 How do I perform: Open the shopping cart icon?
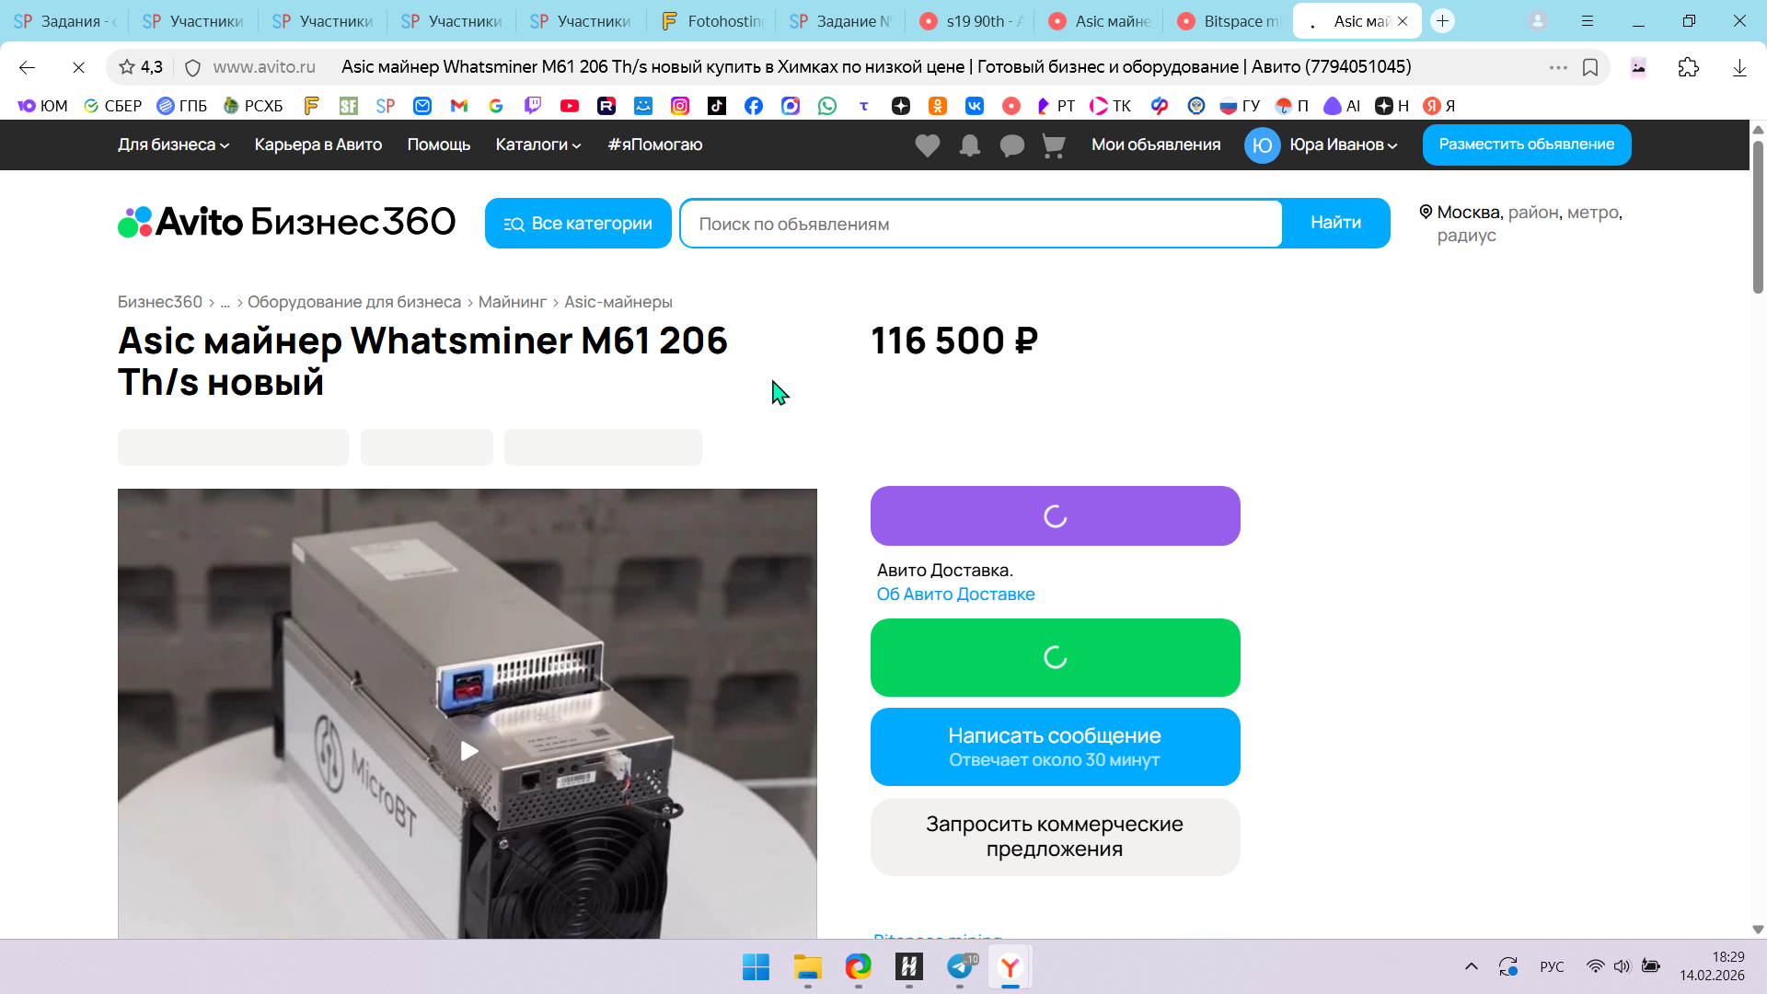(1054, 145)
